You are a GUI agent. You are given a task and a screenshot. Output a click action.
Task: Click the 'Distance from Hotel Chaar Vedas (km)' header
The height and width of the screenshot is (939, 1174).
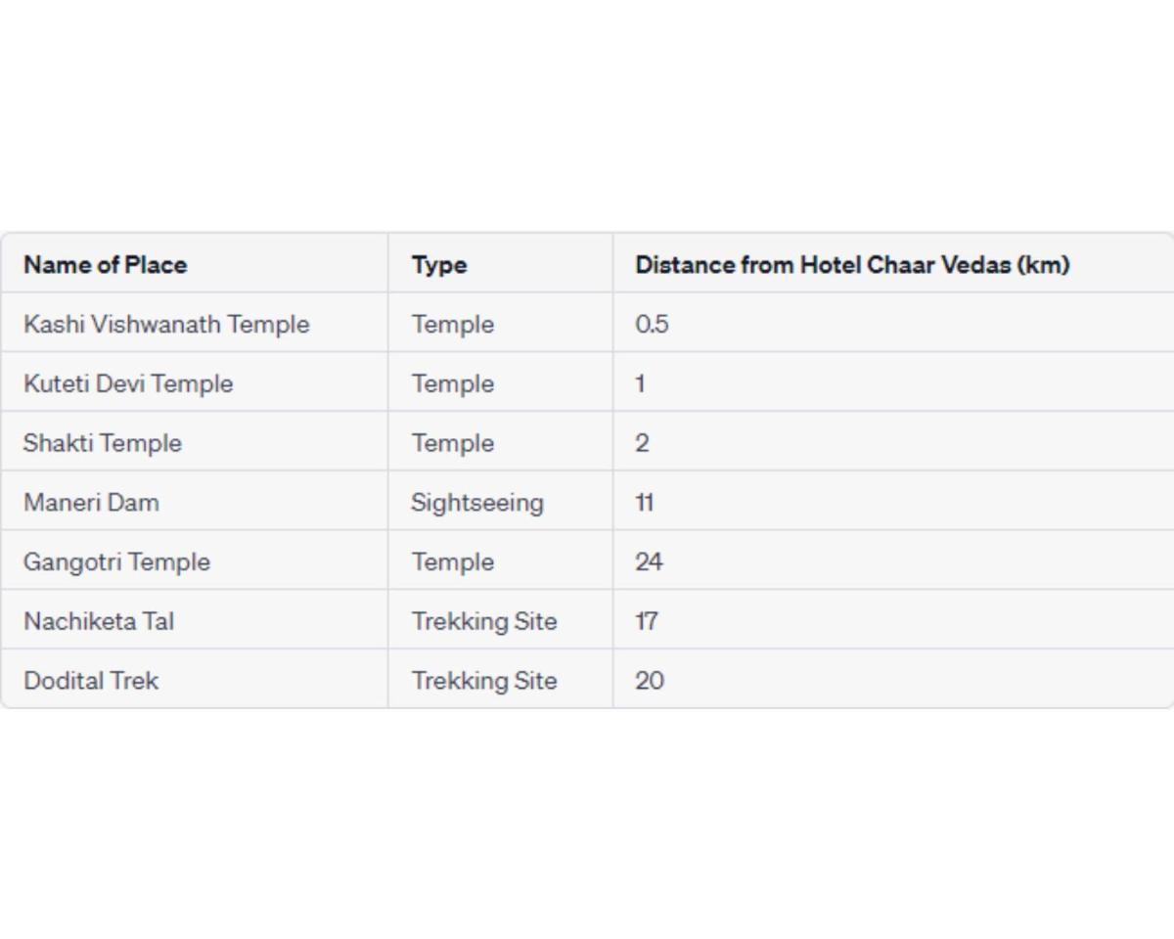(852, 264)
